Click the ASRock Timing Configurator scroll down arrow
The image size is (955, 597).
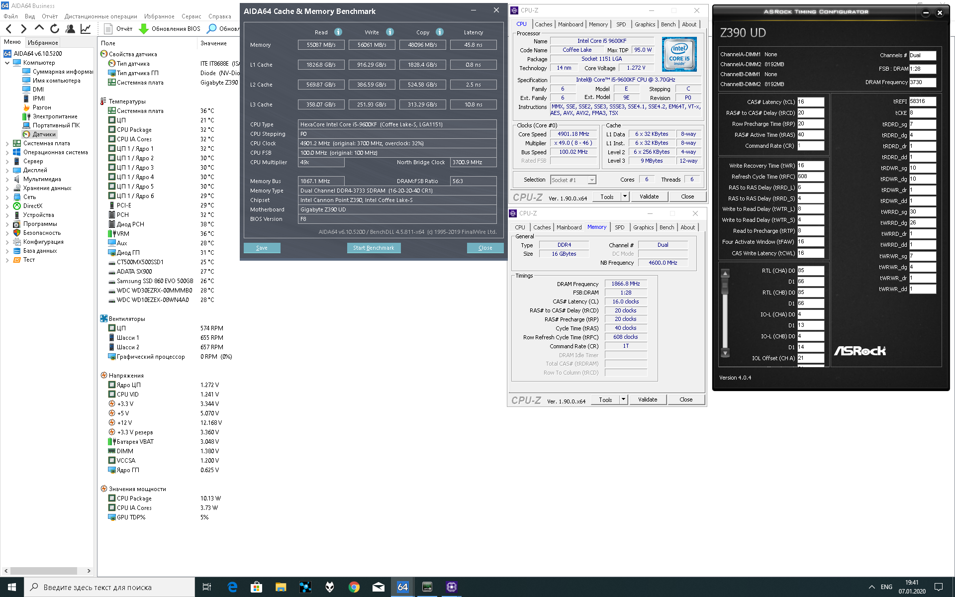725,353
